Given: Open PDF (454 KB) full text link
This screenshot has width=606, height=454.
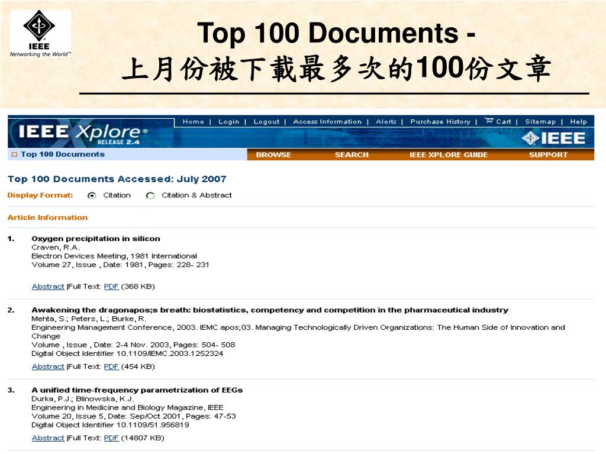Looking at the screenshot, I should pos(111,367).
